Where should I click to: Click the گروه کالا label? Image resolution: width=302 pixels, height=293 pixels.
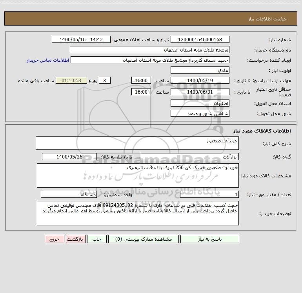tap(282, 157)
